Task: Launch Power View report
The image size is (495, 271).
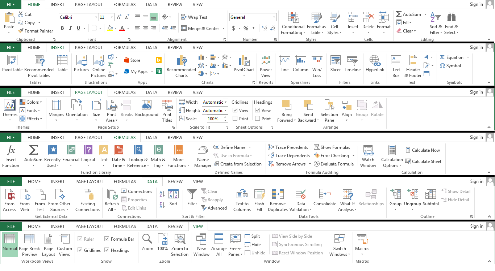Action: (x=266, y=66)
